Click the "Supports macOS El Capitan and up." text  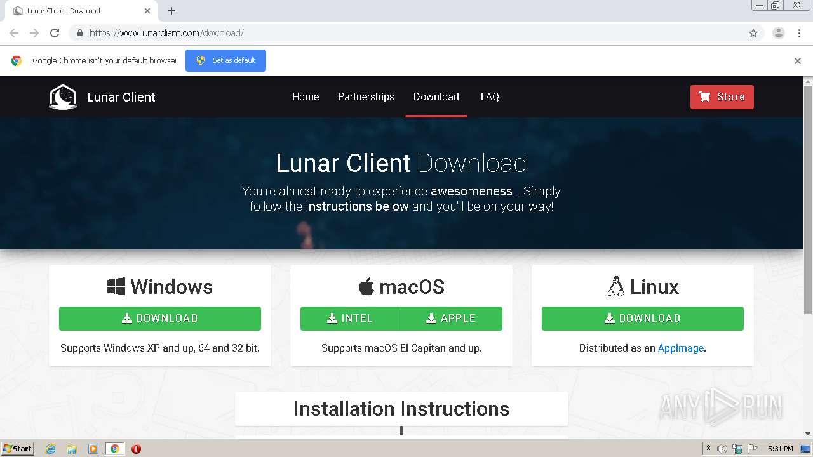click(401, 348)
